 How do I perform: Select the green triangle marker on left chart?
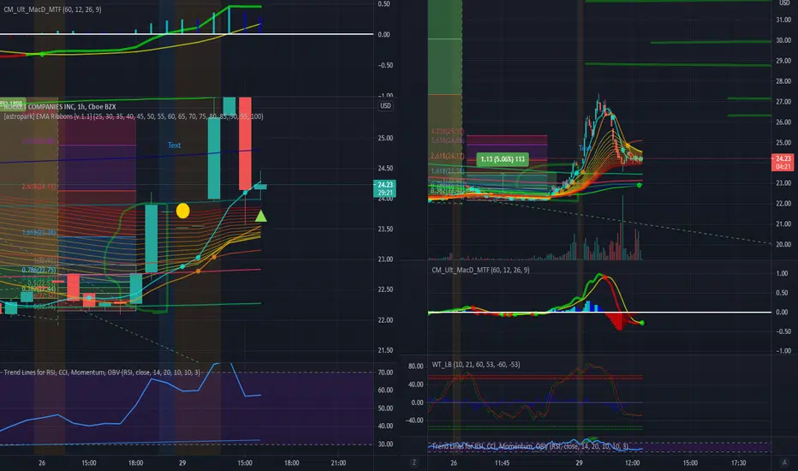pos(260,217)
